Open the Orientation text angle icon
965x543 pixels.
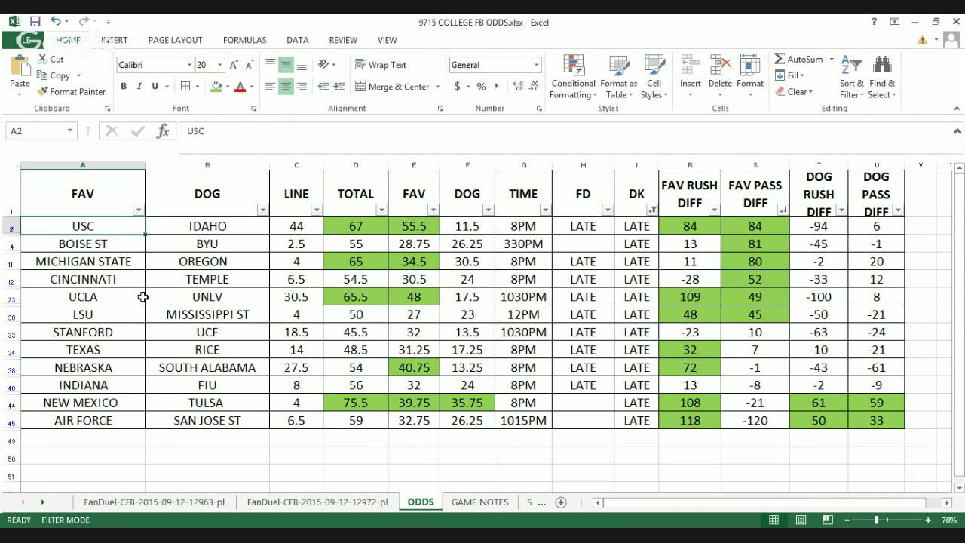323,65
